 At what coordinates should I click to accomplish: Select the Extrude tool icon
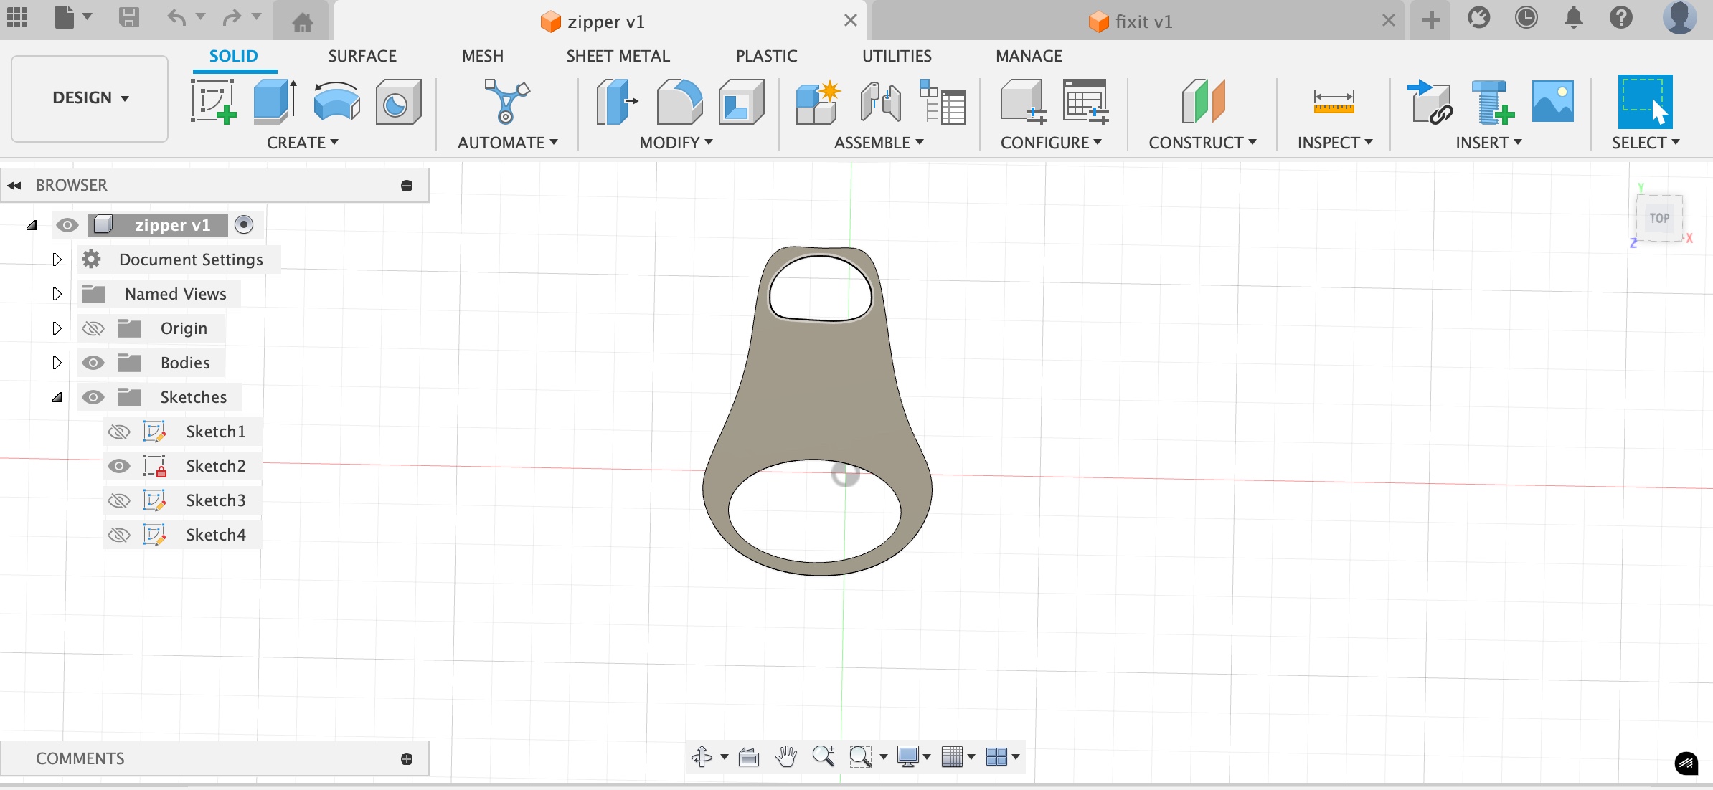point(275,101)
